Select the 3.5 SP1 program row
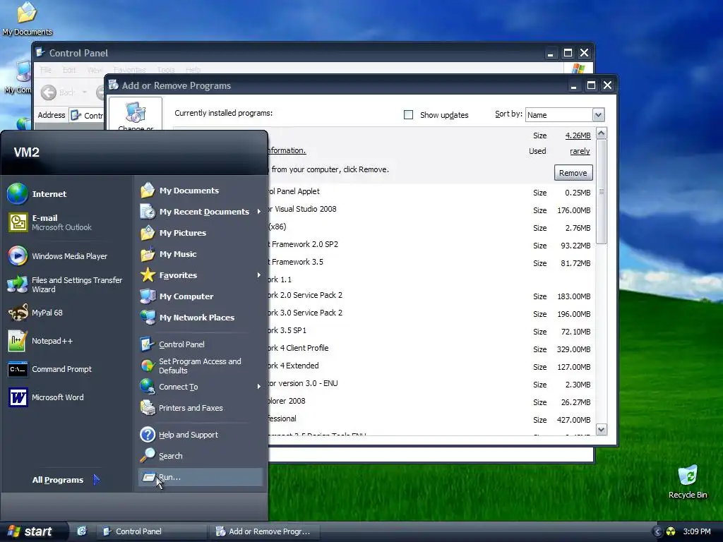Screen dimensions: 723x542 tap(431, 331)
